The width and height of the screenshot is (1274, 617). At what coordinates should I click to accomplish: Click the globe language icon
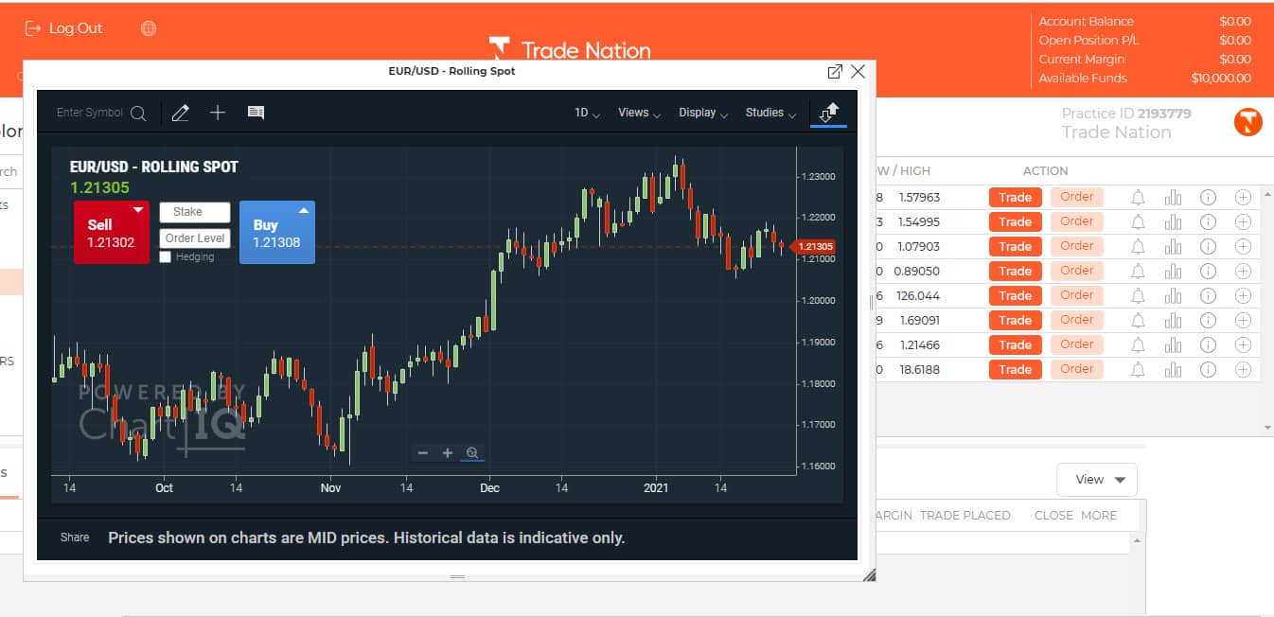coord(149,28)
